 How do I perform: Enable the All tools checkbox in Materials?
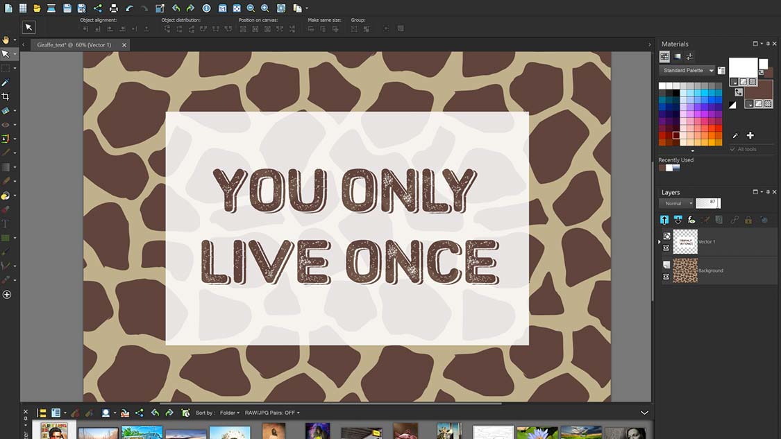tap(732, 149)
